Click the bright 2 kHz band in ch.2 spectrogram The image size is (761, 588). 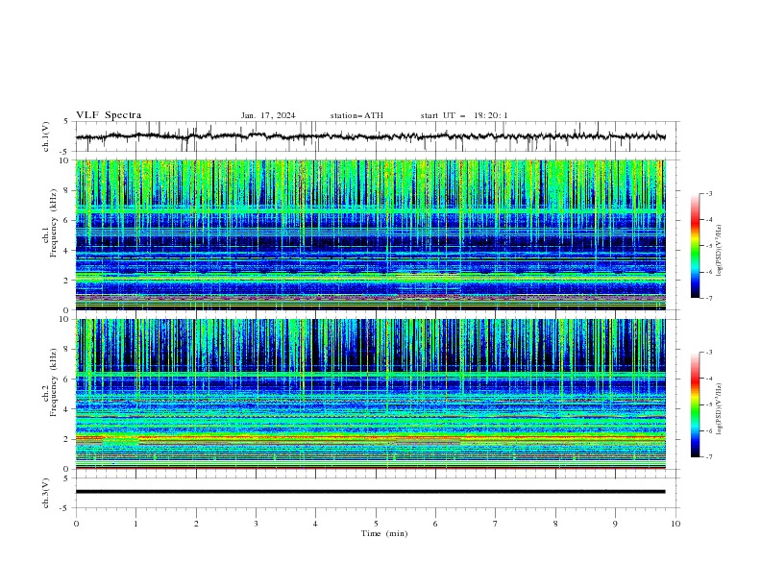click(370, 440)
